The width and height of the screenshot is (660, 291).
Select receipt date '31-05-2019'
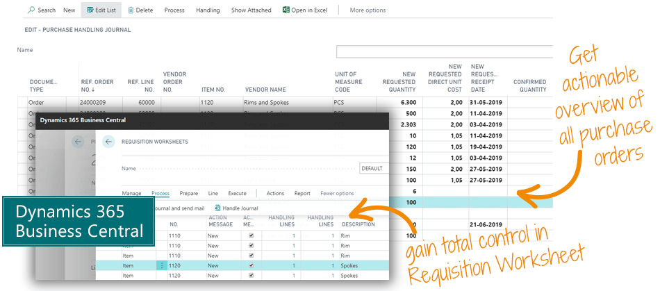(x=486, y=102)
